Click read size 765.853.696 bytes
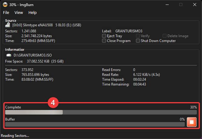This screenshot has height=139, width=202. 35,75
